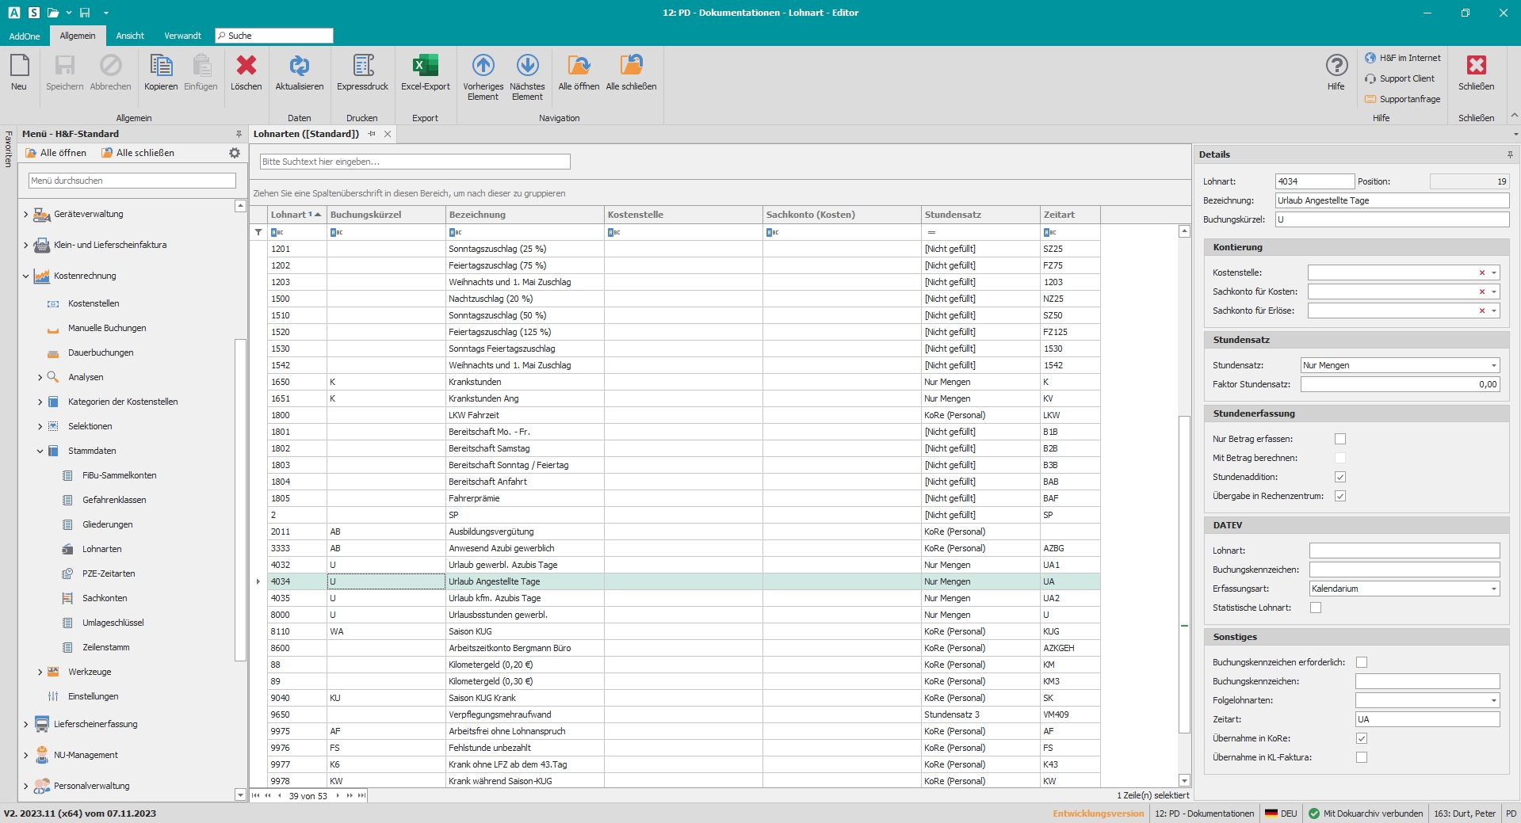Click the Bezeichnung field in Details
Viewport: 1521px width, 823px height.
[x=1391, y=200]
